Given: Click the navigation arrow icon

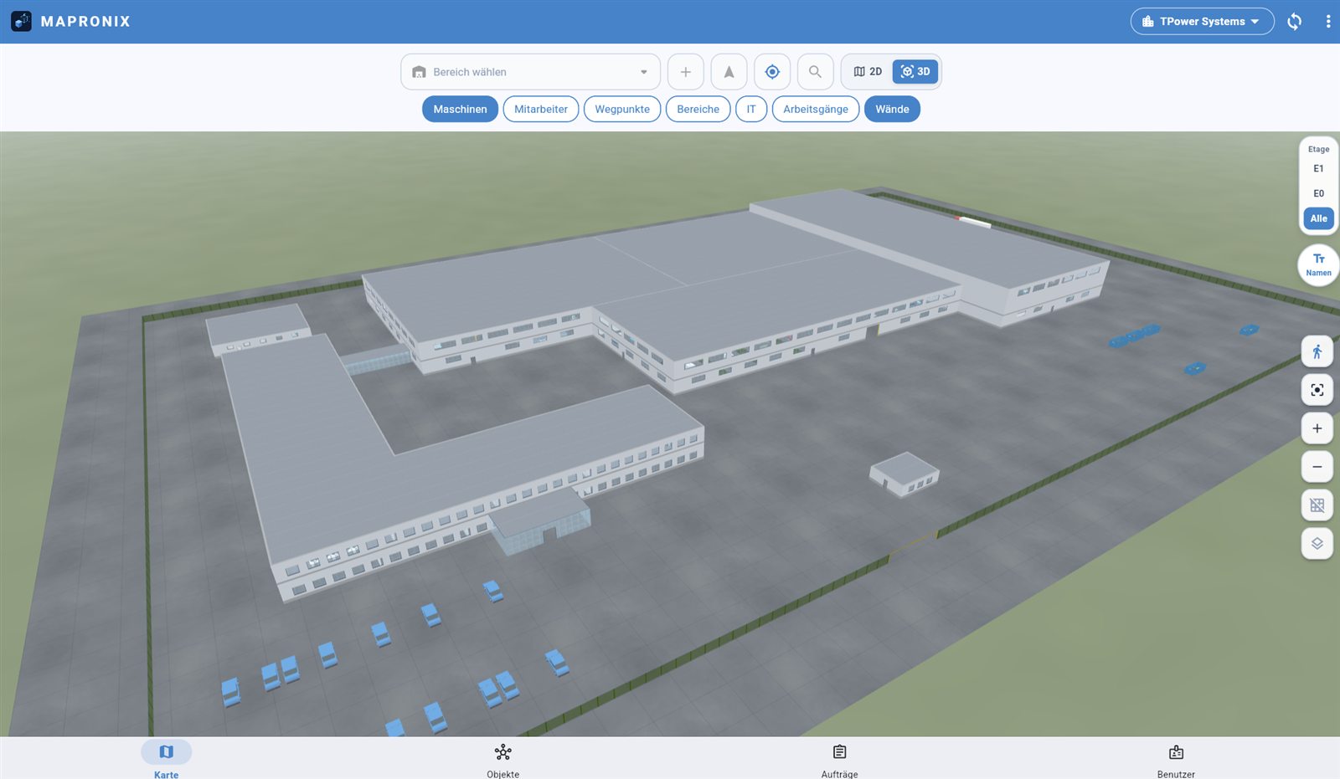Looking at the screenshot, I should 729,72.
